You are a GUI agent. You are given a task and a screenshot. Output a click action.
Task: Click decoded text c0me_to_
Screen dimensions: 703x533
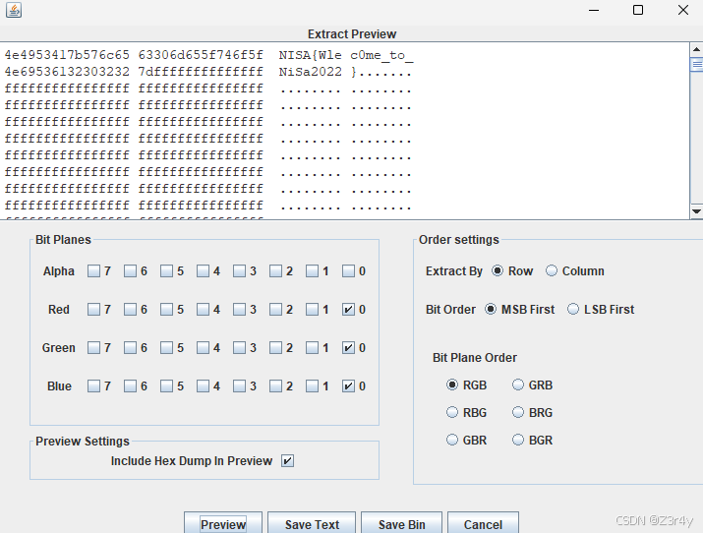point(381,56)
